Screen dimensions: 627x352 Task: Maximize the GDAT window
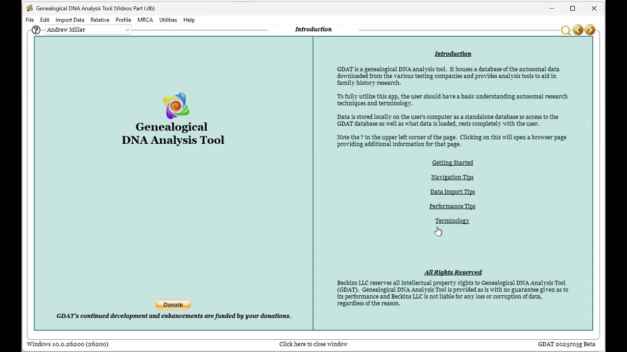click(x=573, y=8)
